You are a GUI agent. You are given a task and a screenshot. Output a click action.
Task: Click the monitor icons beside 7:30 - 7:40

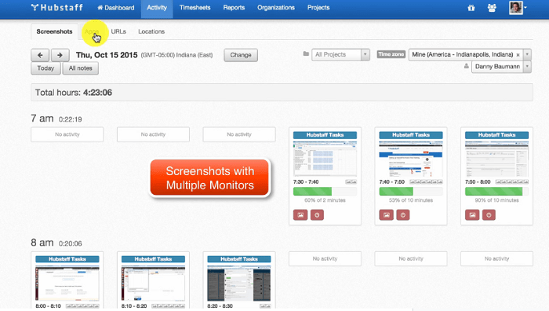(x=351, y=182)
